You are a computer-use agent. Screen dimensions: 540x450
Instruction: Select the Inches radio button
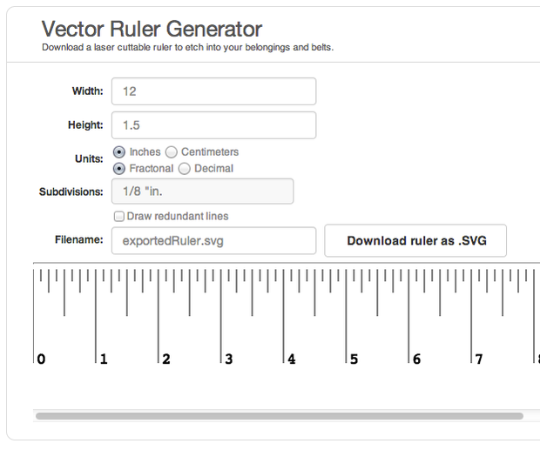coord(119,152)
